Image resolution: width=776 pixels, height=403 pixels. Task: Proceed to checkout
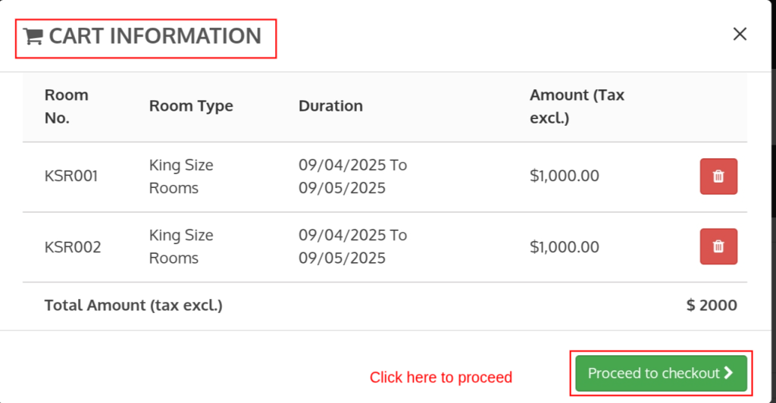tap(661, 373)
